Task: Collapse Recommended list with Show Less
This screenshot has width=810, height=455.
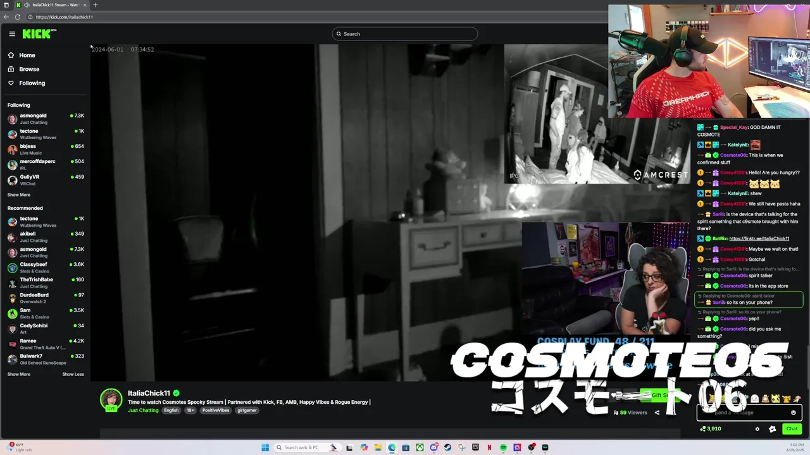Action: pyautogui.click(x=73, y=374)
